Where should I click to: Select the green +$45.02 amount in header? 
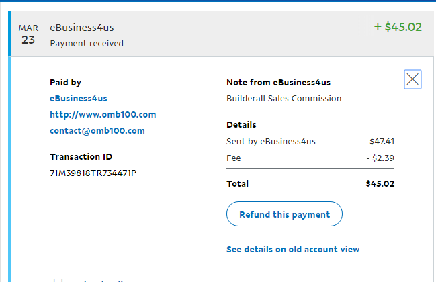[398, 28]
